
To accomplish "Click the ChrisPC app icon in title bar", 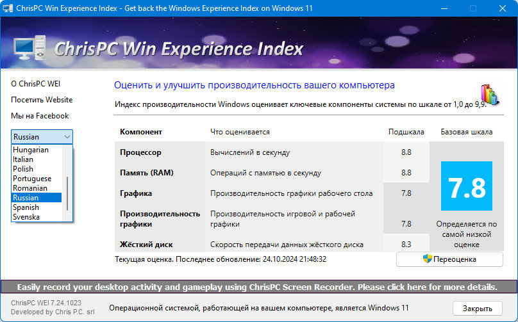I will point(8,8).
